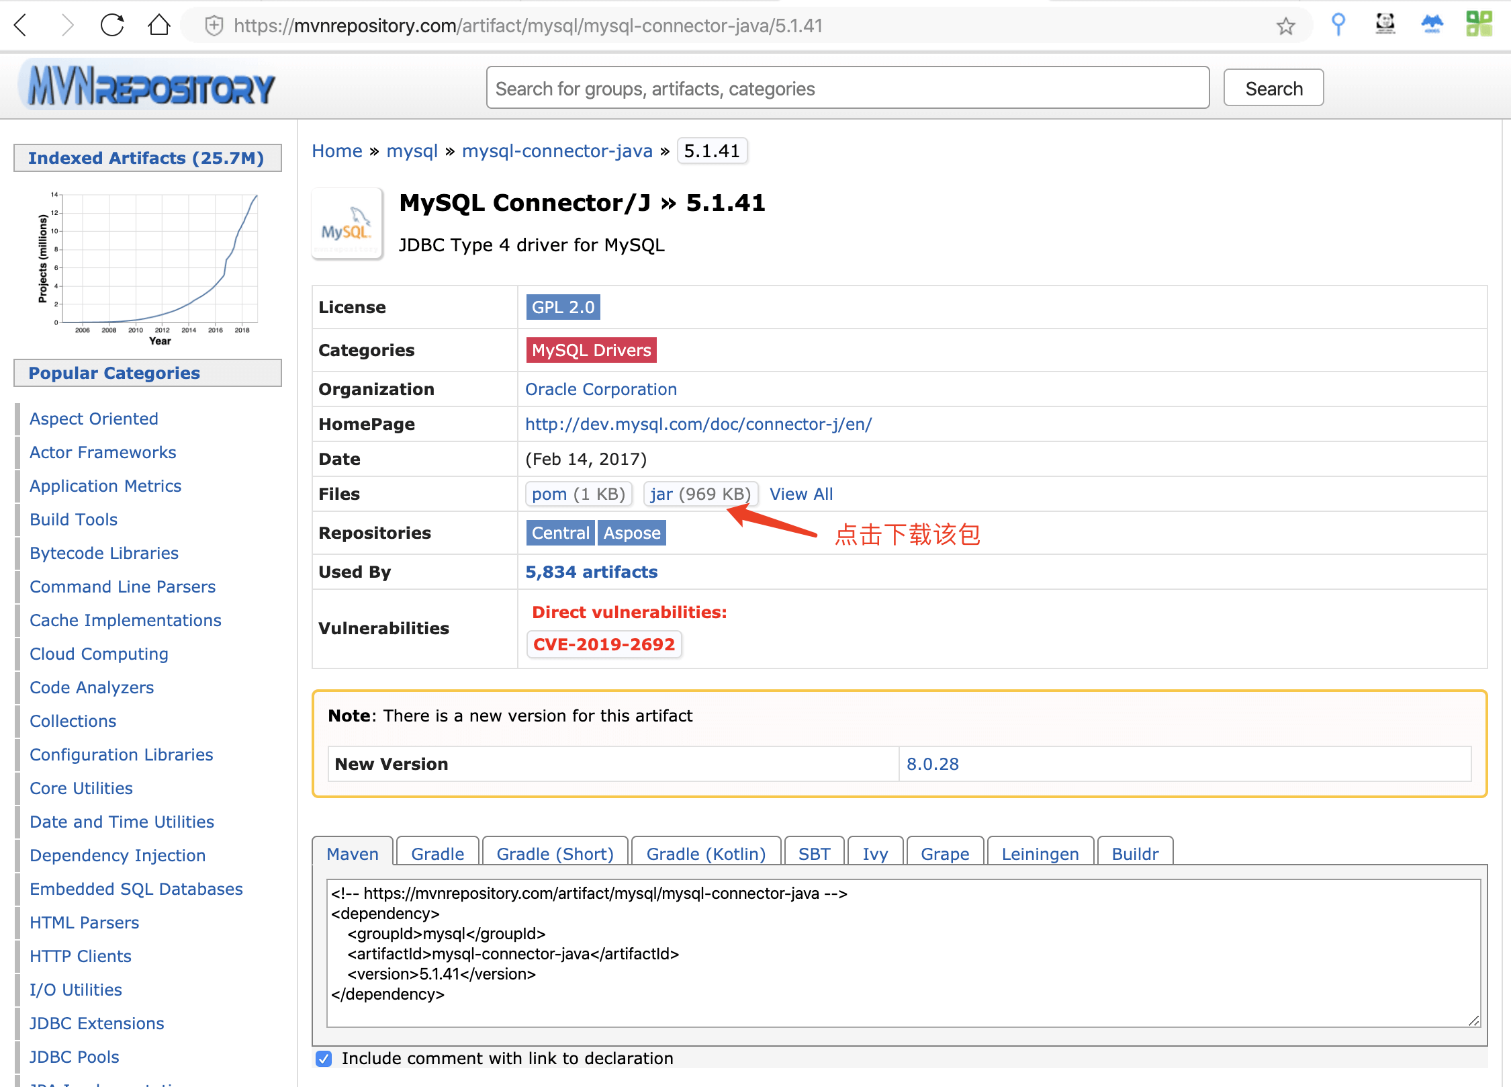The image size is (1511, 1087).
Task: Open Application Metrics category
Action: pyautogui.click(x=105, y=486)
